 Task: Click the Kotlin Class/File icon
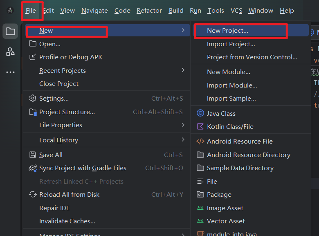[200, 126]
